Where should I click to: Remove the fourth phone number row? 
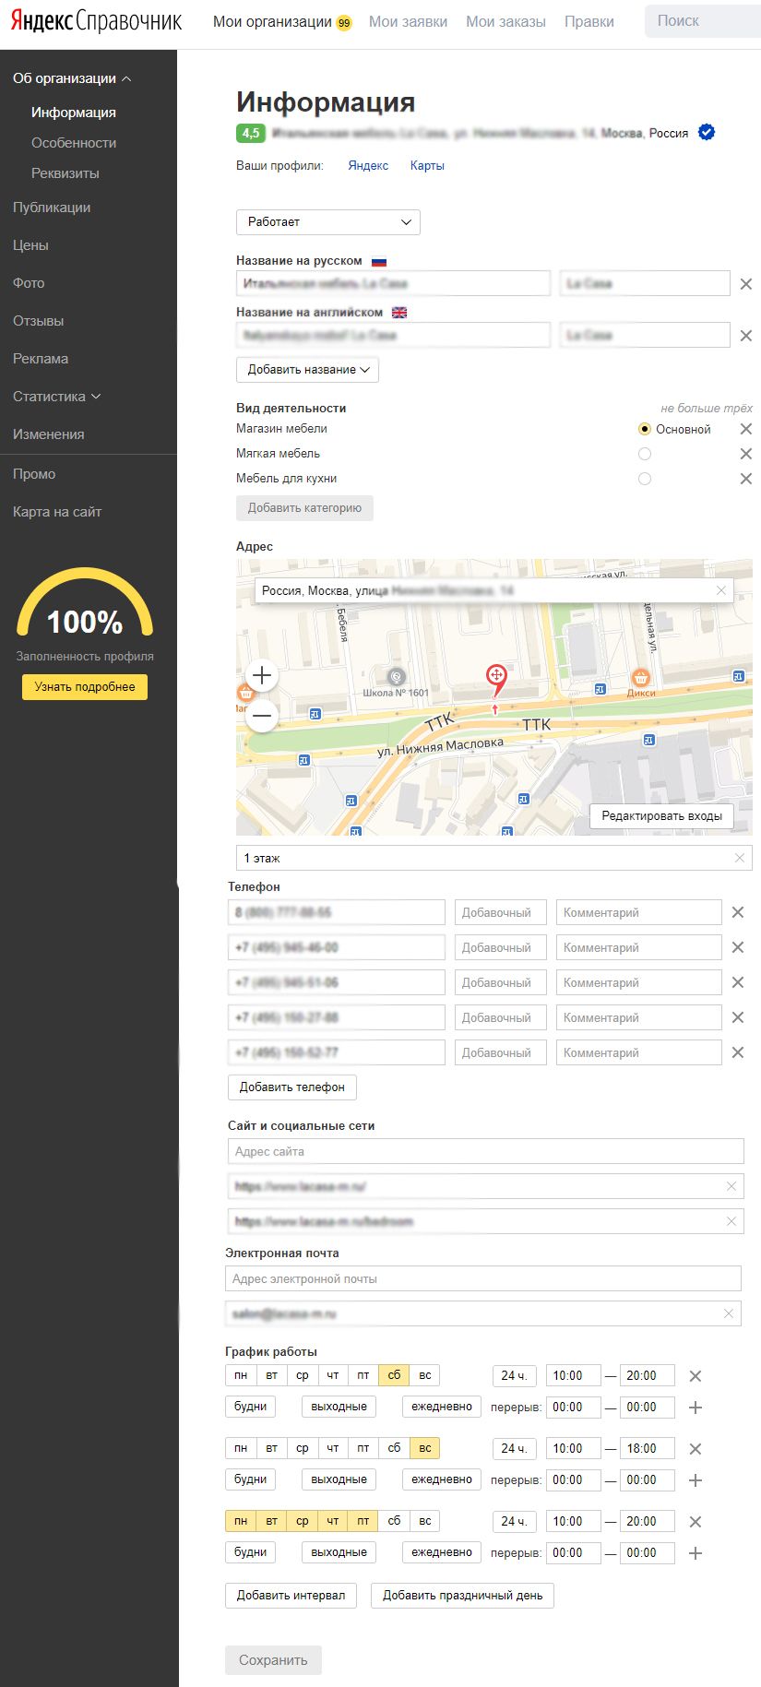(738, 1017)
